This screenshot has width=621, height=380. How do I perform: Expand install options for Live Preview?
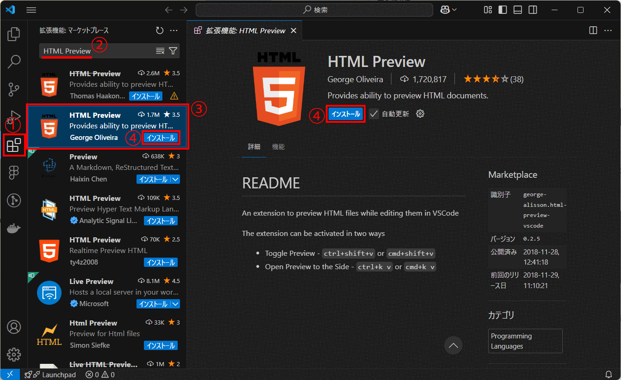[x=175, y=304]
